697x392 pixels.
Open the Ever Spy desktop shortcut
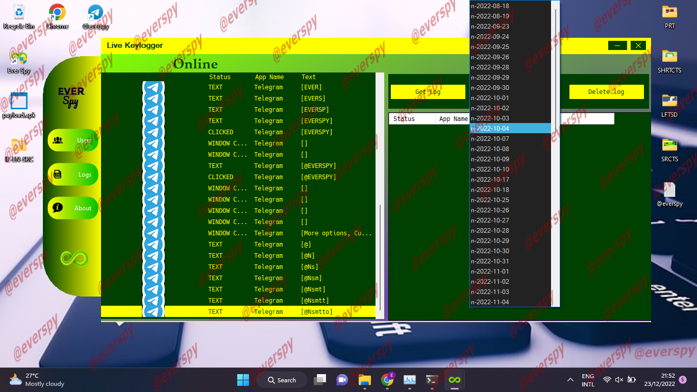click(x=19, y=62)
